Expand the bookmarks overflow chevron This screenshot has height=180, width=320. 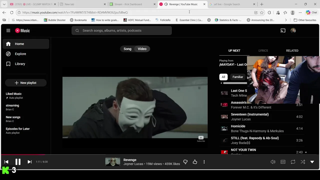coord(286,20)
